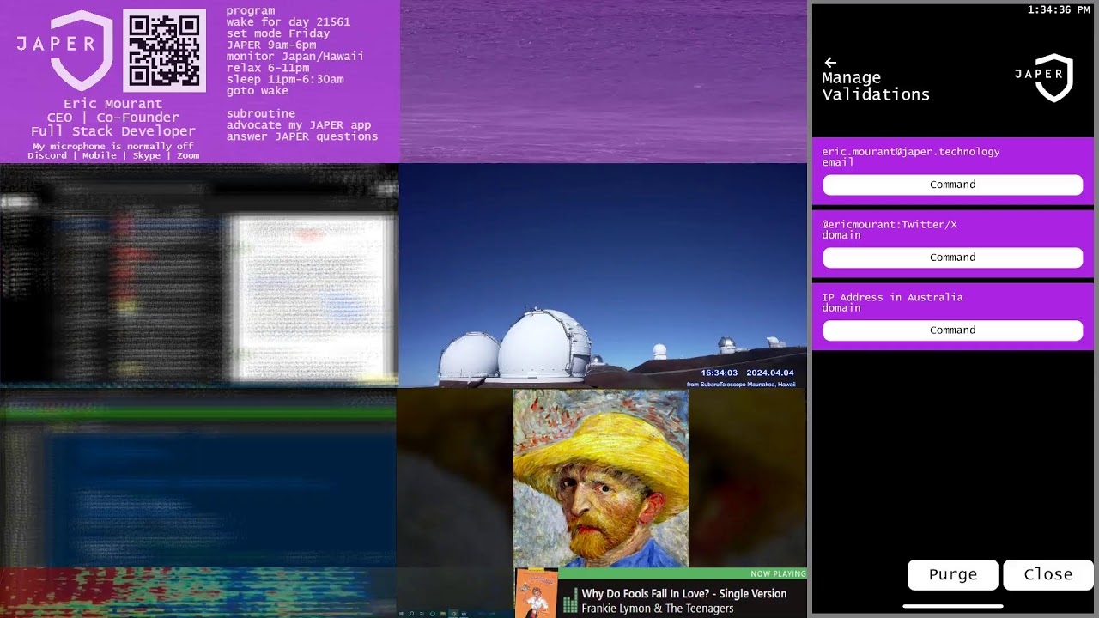The height and width of the screenshot is (618, 1099).
Task: Click the 1:34:36 PM clock
Action: [x=1059, y=10]
